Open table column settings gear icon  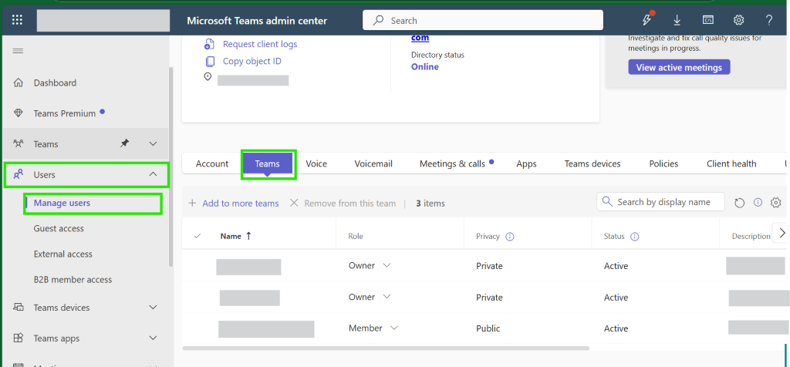click(x=776, y=202)
